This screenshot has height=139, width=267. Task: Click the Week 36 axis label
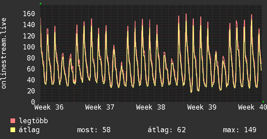(49, 107)
